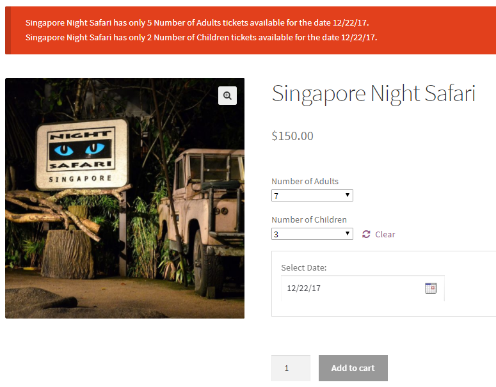Click the Clear link to reset selections

(x=385, y=234)
